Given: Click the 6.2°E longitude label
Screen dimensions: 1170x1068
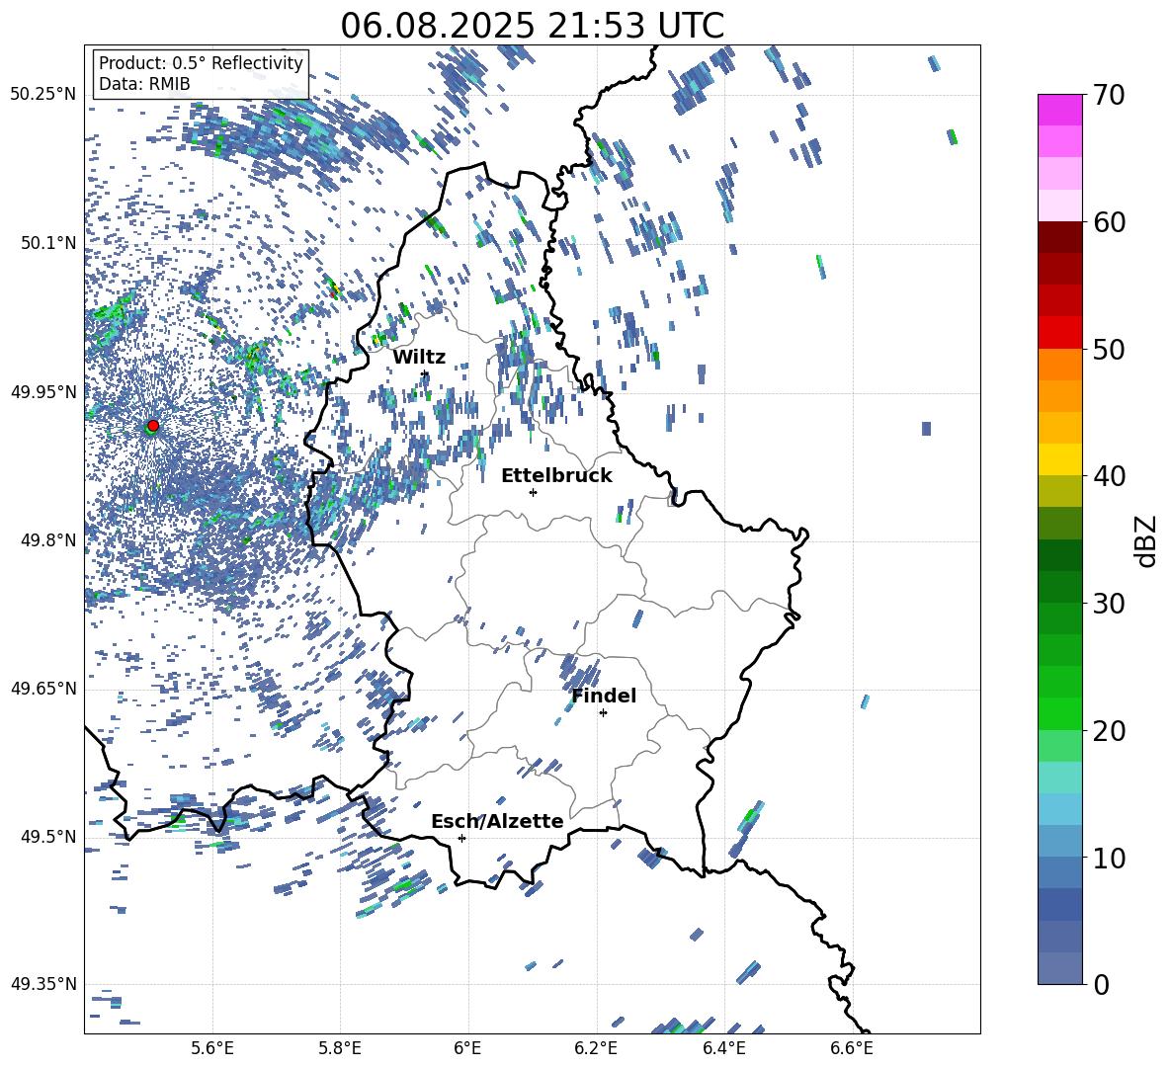Looking at the screenshot, I should [x=596, y=1049].
